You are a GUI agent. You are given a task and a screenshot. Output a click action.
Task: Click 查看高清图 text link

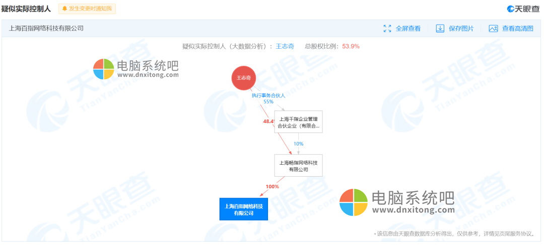click(518, 29)
